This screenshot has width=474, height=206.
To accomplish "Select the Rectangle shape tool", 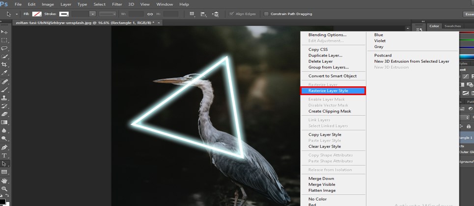I will point(4,172).
